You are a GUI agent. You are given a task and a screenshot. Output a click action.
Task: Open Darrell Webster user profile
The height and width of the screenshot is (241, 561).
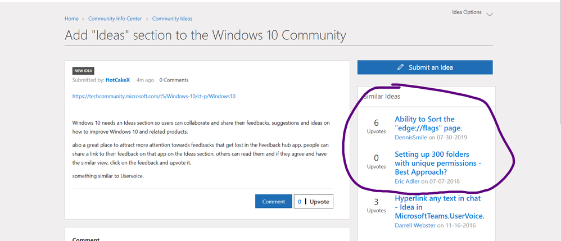(415, 225)
